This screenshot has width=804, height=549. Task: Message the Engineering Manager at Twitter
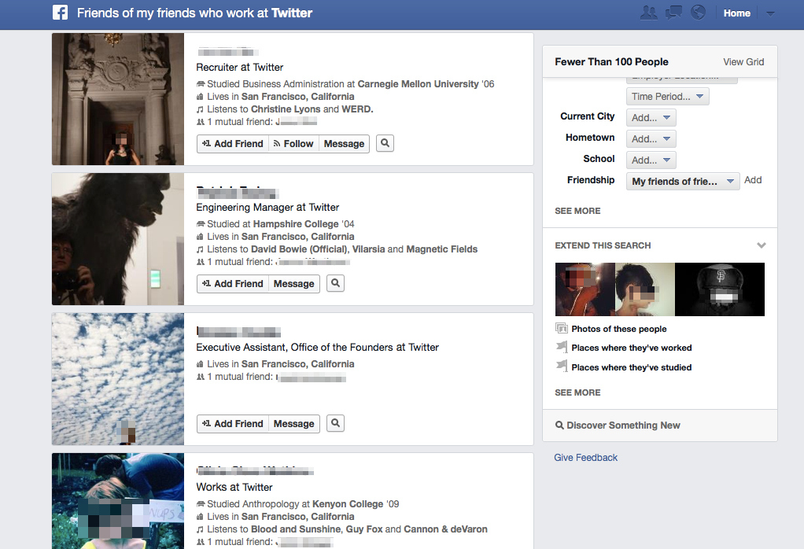pos(293,284)
